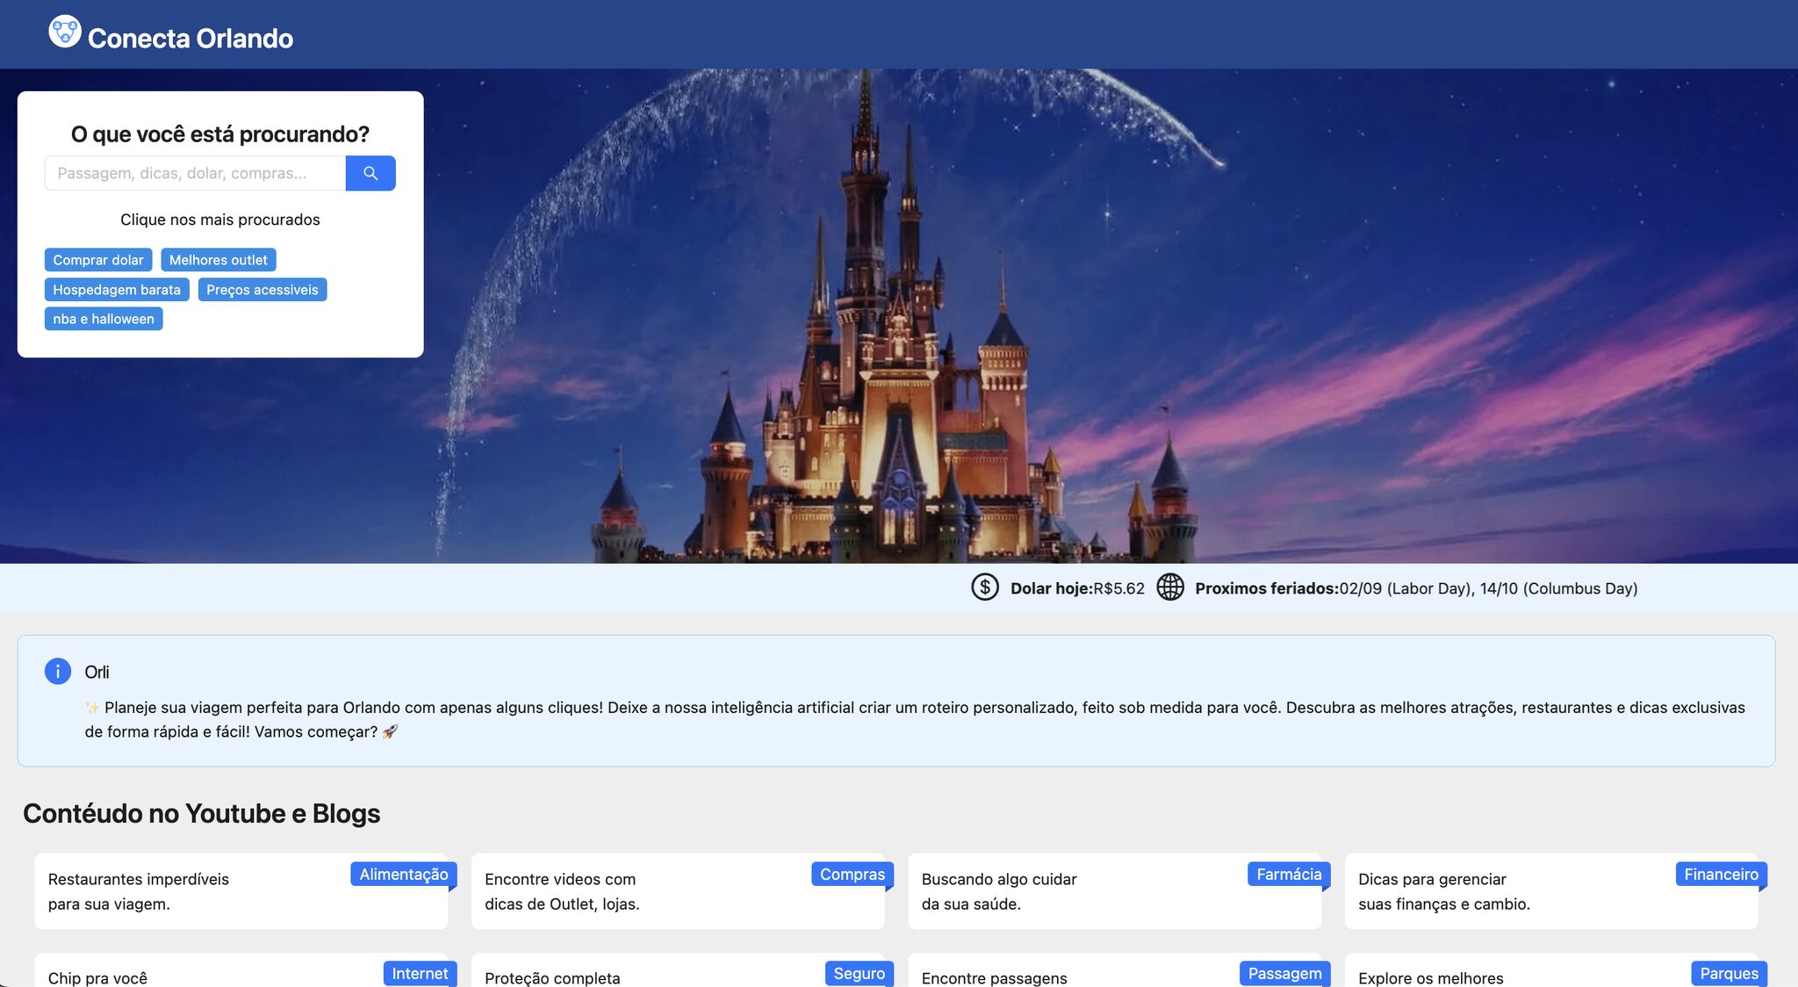
Task: Click the Orli heading in info box
Action: (x=97, y=672)
